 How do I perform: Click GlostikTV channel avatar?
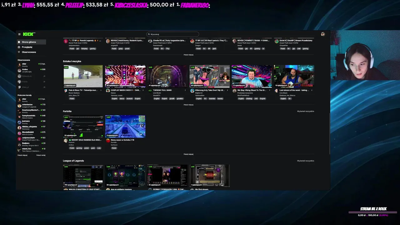[x=150, y=91]
